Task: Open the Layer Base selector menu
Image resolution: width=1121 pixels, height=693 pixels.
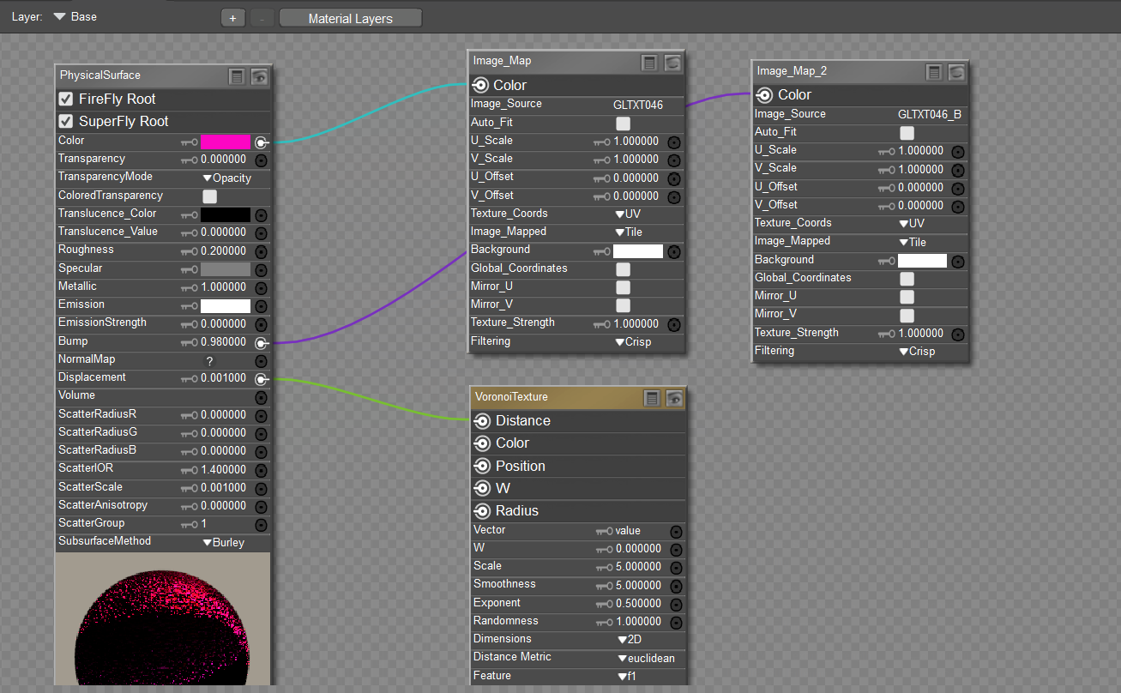Action: pos(75,16)
